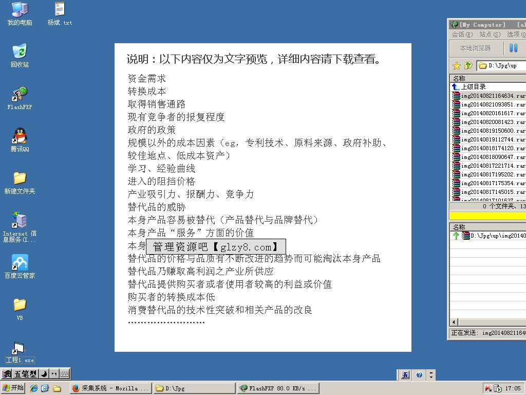Click the queue 名称 column header

tap(488, 227)
